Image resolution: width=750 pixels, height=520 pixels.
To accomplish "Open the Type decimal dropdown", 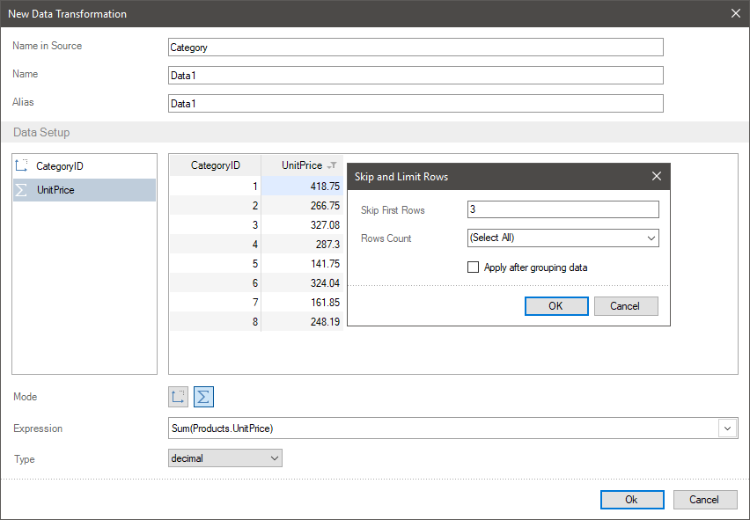I will [x=224, y=458].
